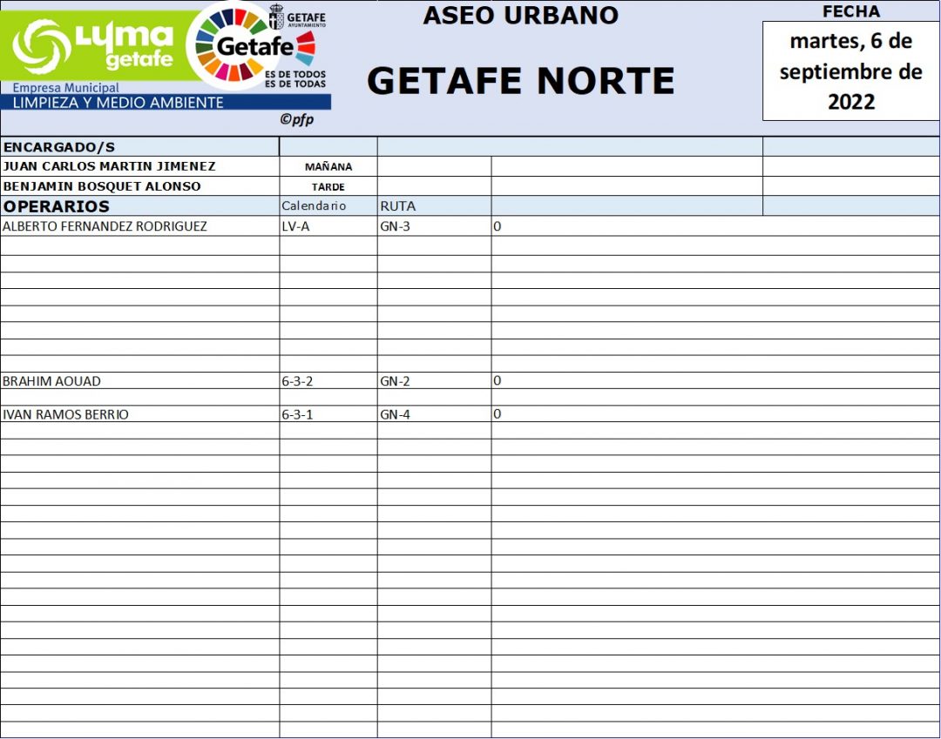Select the FECHA header label
Viewport: 941px width, 739px height.
point(850,11)
